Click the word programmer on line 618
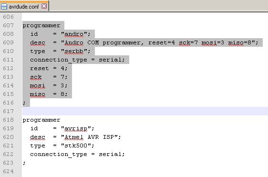The width and height of the screenshot is (268, 177). [x=41, y=120]
